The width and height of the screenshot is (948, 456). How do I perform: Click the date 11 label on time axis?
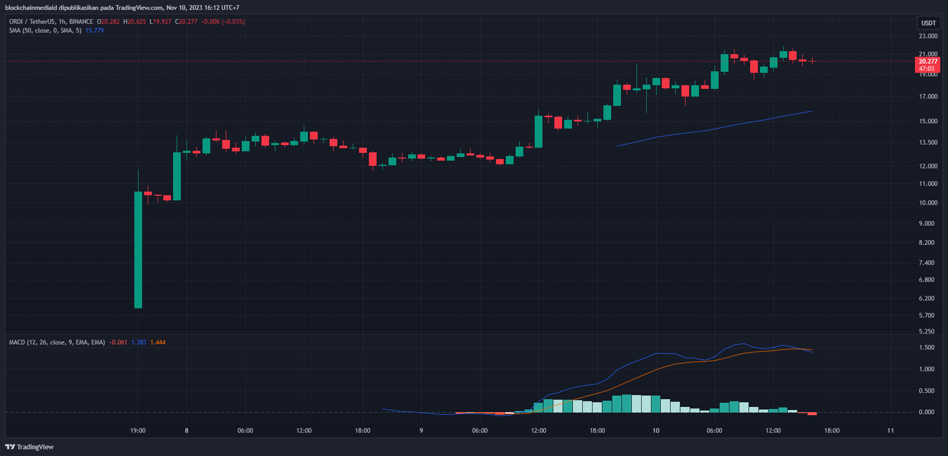[x=891, y=431]
